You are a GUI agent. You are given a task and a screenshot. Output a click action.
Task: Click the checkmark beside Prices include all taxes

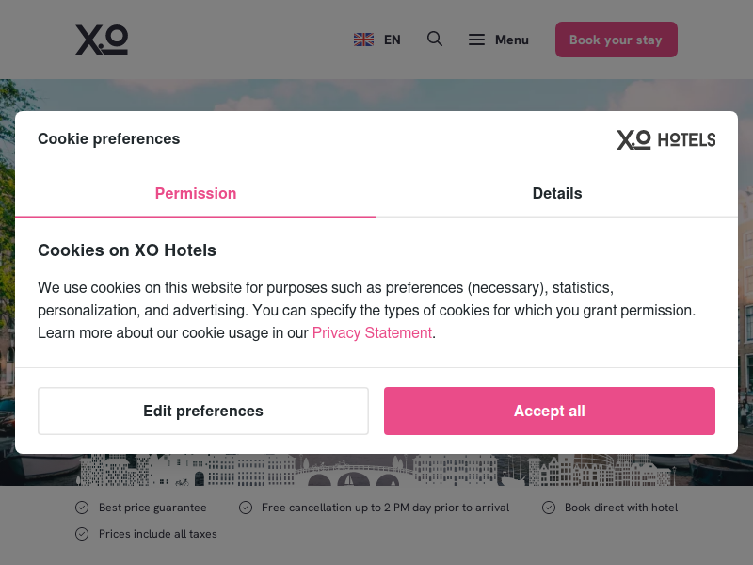pyautogui.click(x=82, y=534)
